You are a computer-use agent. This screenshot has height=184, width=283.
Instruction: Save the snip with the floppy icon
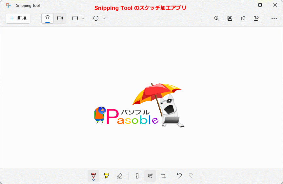[230, 18]
